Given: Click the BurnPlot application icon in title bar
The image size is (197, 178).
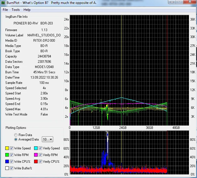Looking at the screenshot, I should point(3,2).
